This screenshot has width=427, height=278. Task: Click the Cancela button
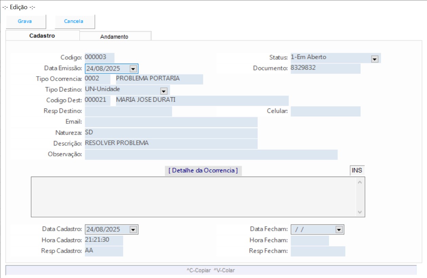click(74, 21)
